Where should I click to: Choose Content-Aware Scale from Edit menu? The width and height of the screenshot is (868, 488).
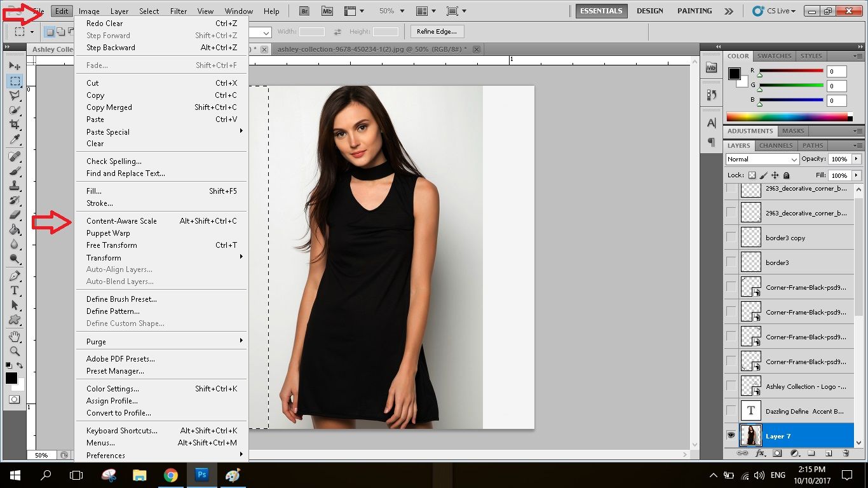(x=161, y=220)
